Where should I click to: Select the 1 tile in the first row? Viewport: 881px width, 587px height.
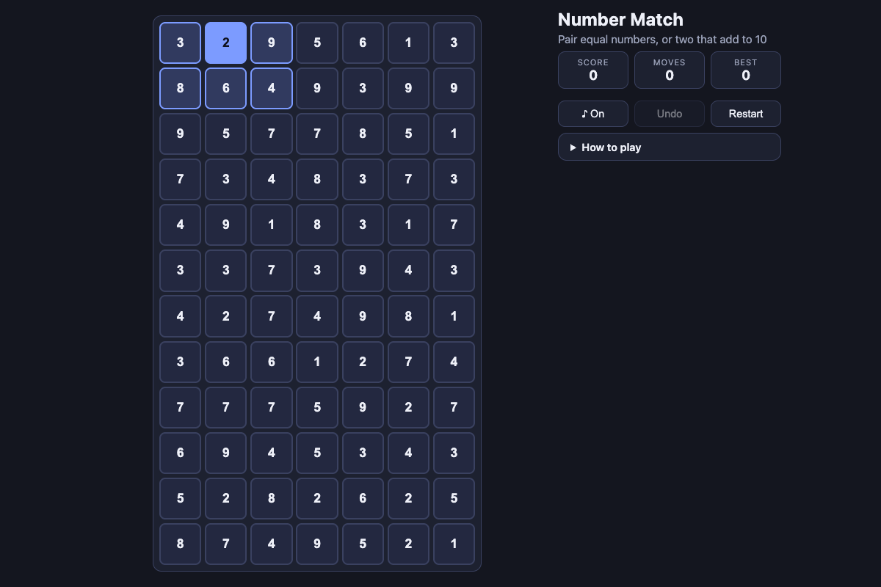(x=408, y=43)
